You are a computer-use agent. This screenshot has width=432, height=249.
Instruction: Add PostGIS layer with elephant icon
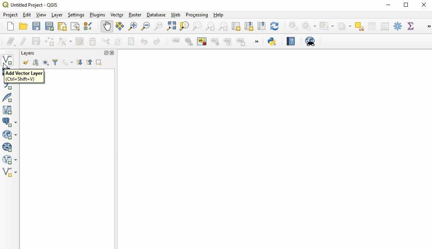7,122
